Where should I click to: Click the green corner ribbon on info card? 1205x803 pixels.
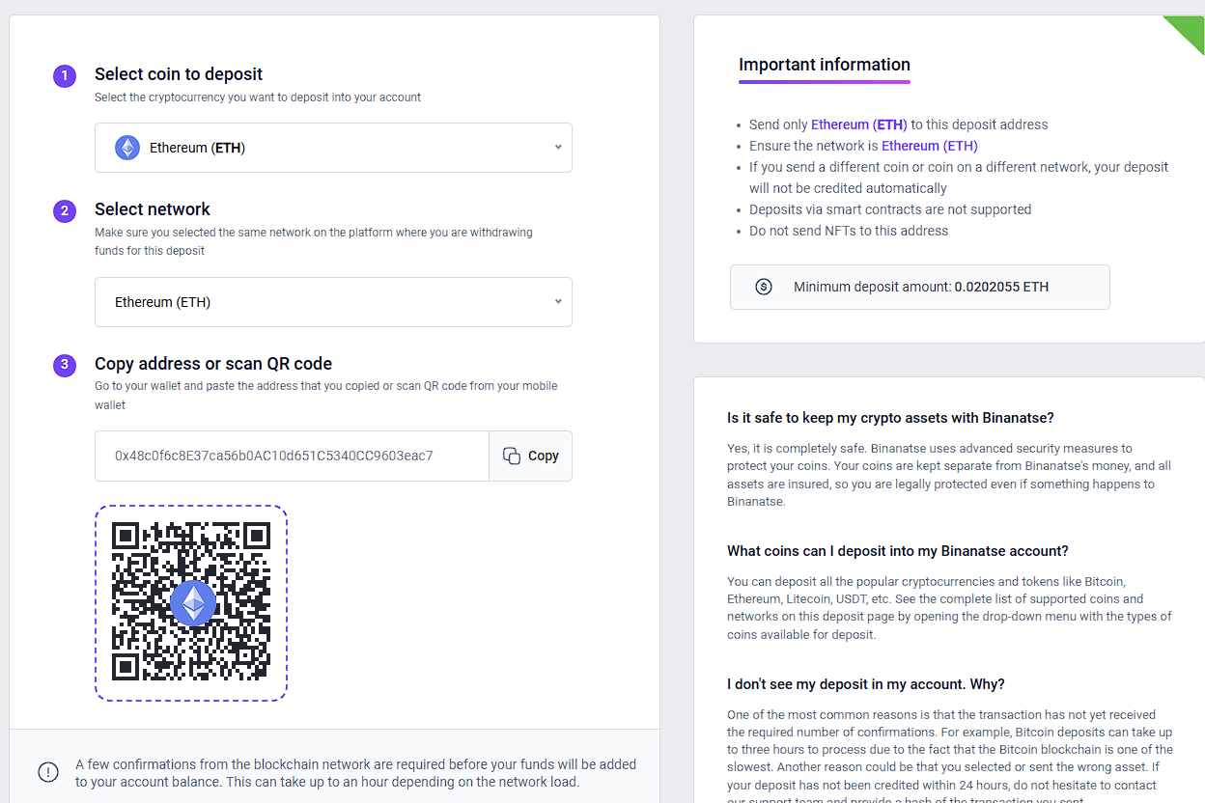click(x=1187, y=32)
